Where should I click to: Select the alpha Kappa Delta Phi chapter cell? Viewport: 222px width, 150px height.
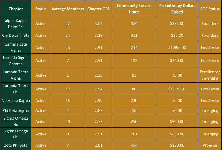[x=16, y=23]
